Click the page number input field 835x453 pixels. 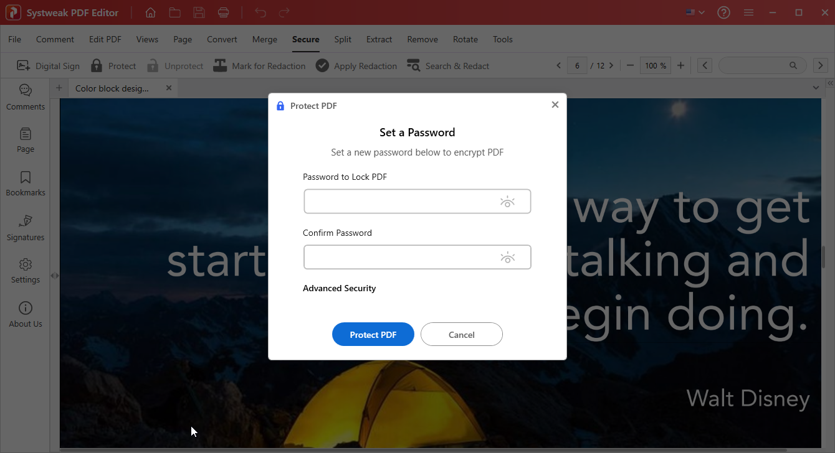tap(577, 65)
